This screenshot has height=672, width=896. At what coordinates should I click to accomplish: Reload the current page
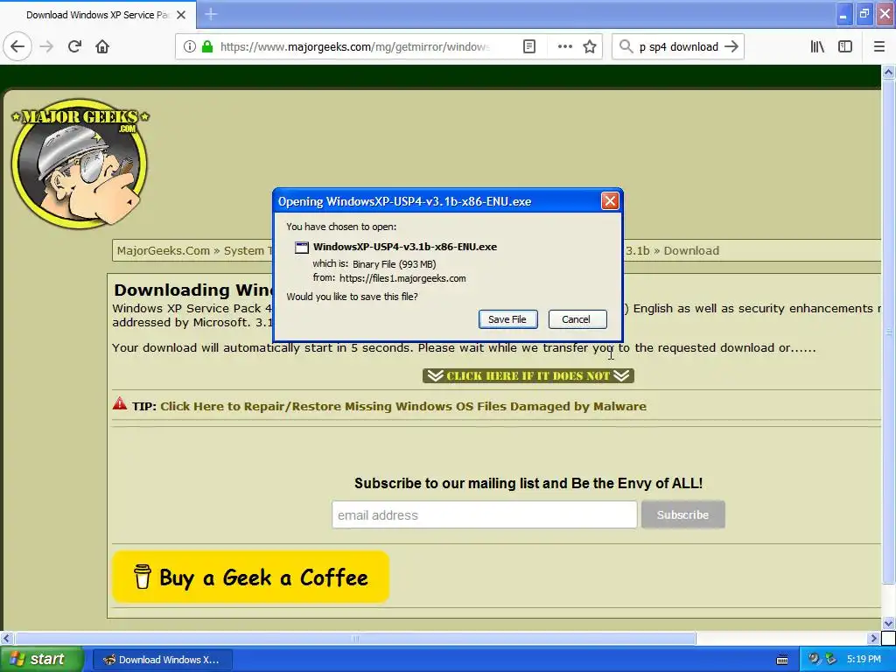pos(74,47)
